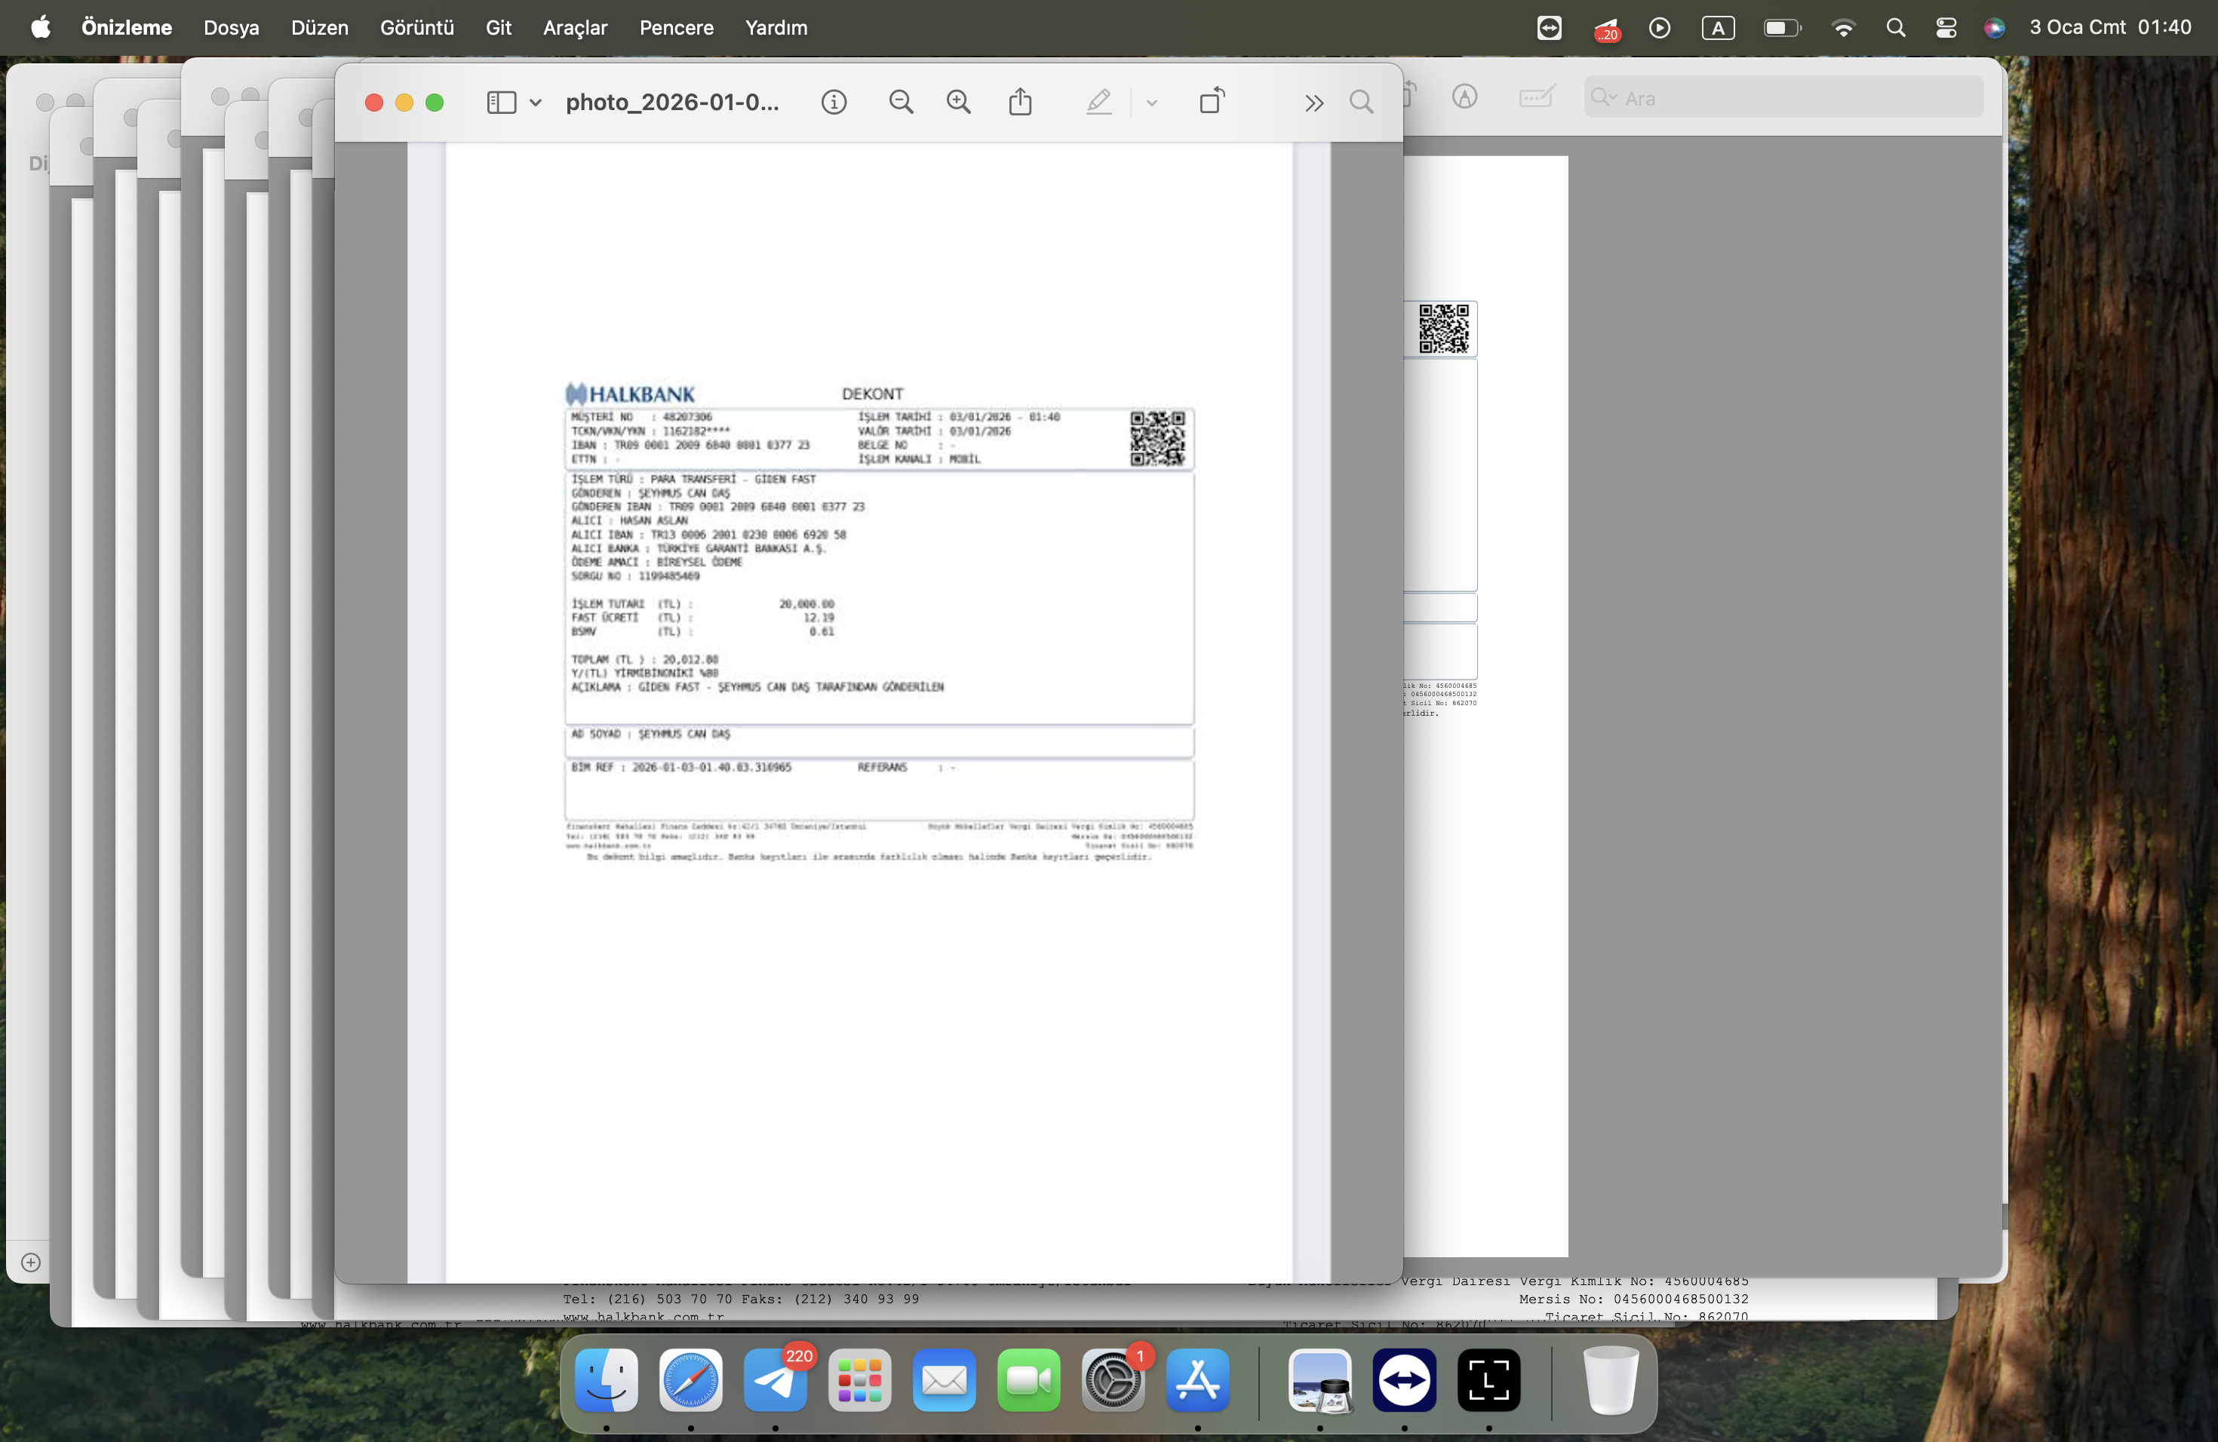This screenshot has height=1442, width=2218.
Task: Open the Apple menu
Action: tap(41, 27)
